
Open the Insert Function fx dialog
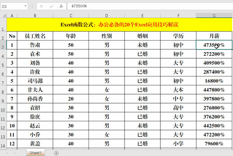[61, 6]
